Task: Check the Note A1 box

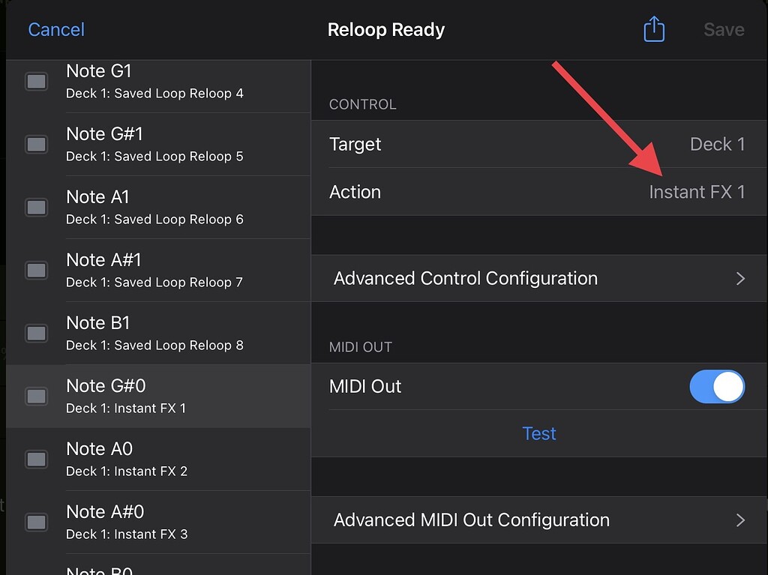Action: click(x=37, y=207)
